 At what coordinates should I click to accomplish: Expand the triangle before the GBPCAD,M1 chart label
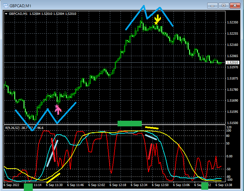click(x=6, y=14)
